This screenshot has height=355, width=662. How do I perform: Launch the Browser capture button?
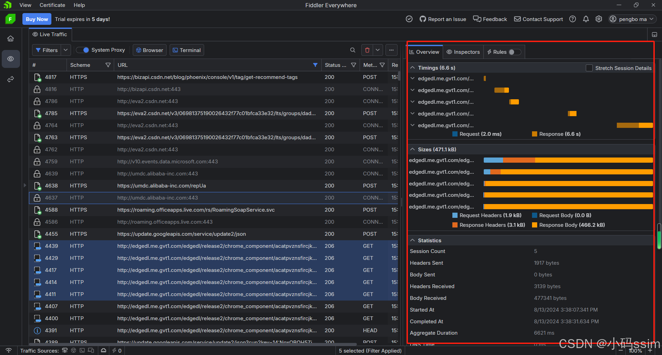click(150, 50)
